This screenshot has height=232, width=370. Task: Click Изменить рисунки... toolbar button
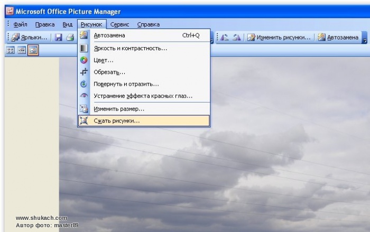pyautogui.click(x=279, y=38)
